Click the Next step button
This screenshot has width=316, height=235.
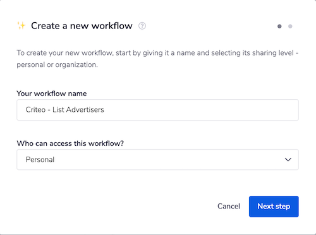[x=274, y=207]
